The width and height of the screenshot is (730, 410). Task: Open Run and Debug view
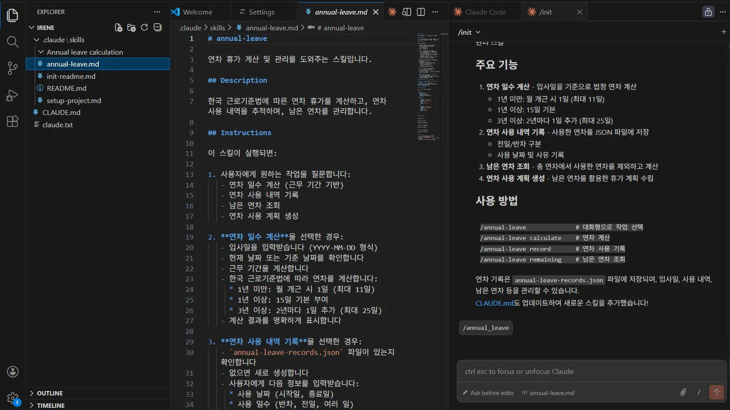[x=12, y=95]
